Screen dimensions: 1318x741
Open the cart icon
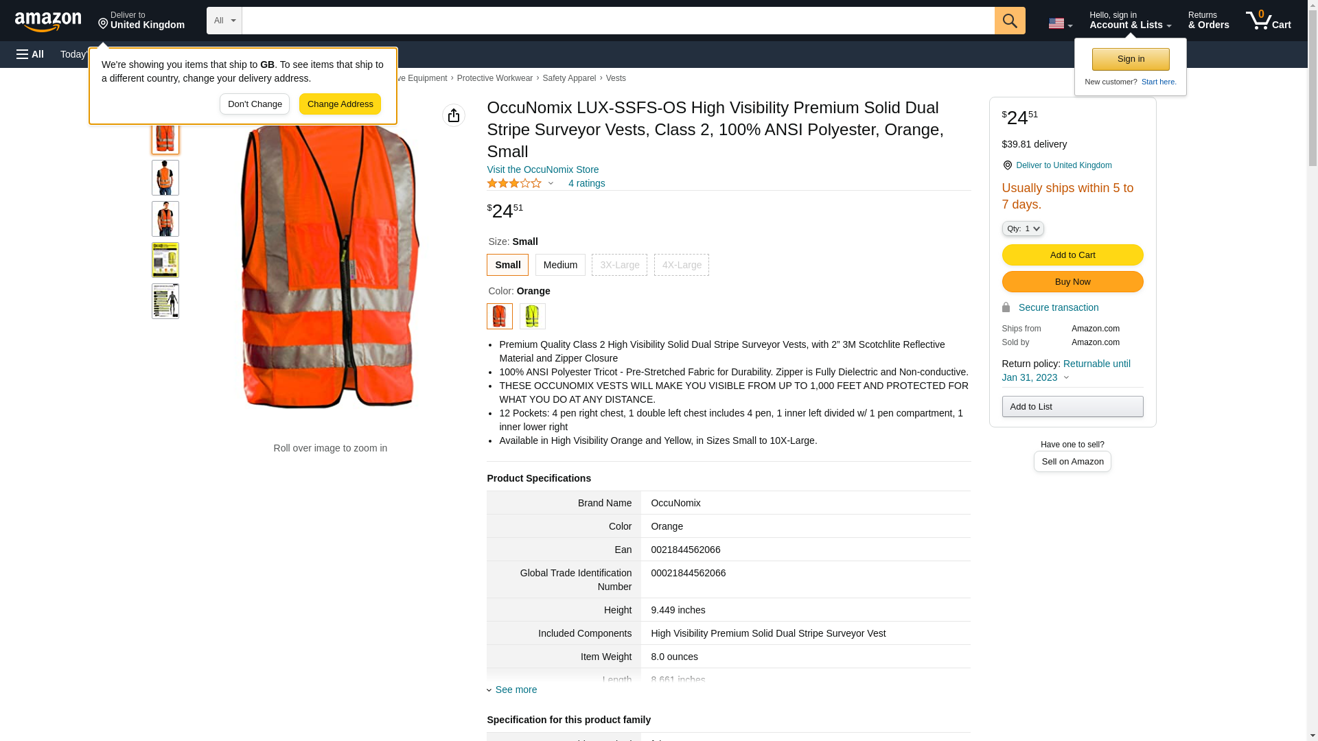(1268, 21)
